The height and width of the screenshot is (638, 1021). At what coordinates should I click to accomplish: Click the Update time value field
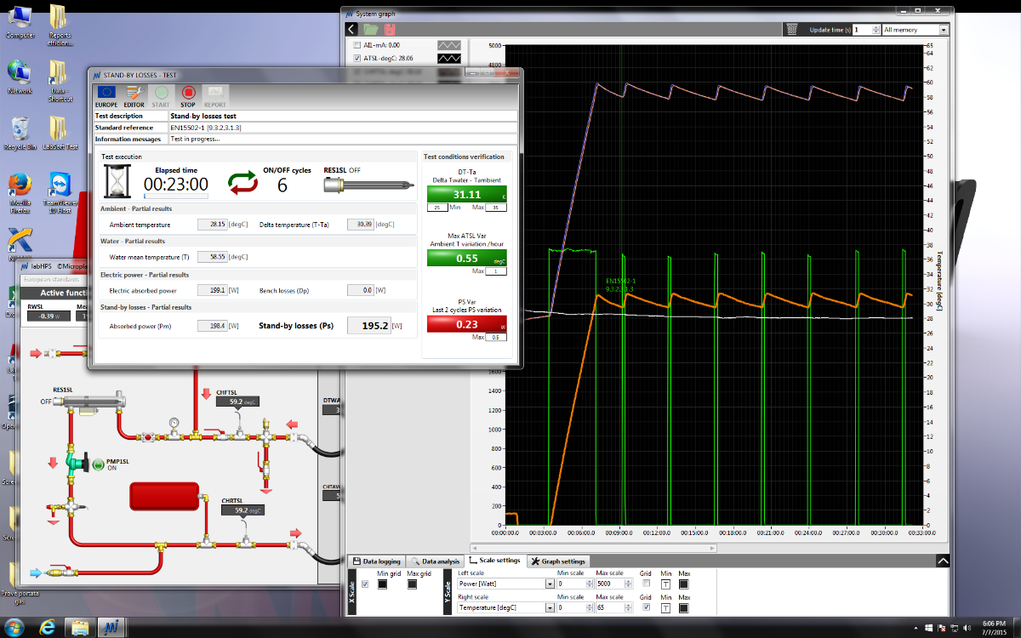click(x=862, y=29)
